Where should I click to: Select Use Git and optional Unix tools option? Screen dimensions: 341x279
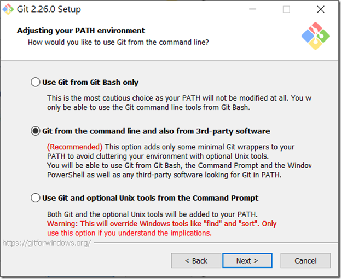pyautogui.click(x=35, y=198)
